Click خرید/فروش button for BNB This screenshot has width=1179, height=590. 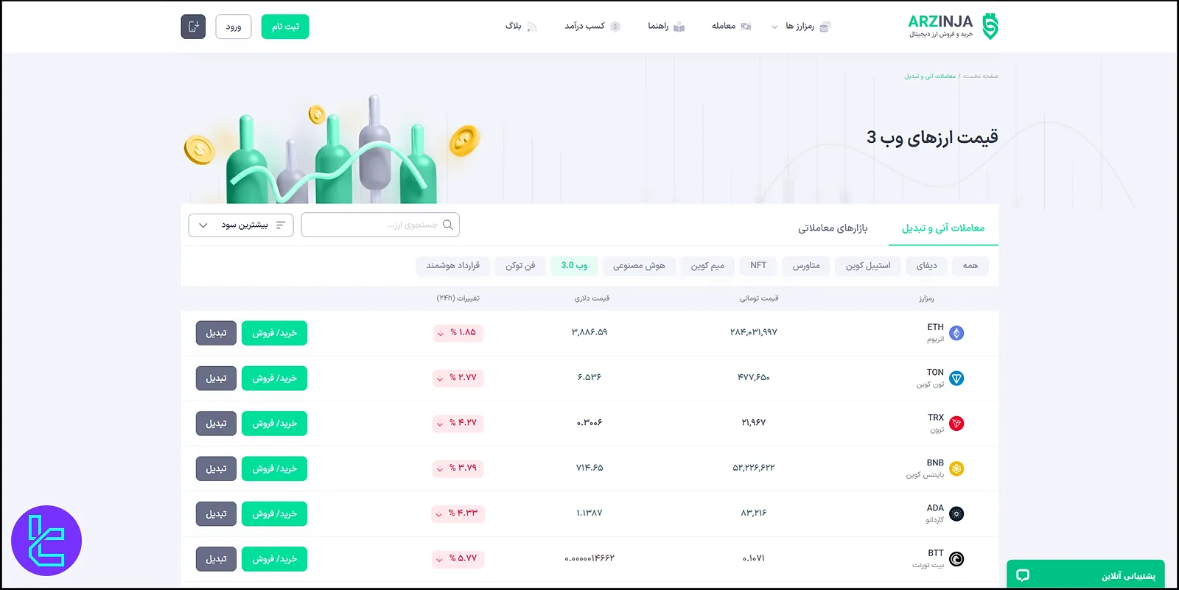coord(274,468)
